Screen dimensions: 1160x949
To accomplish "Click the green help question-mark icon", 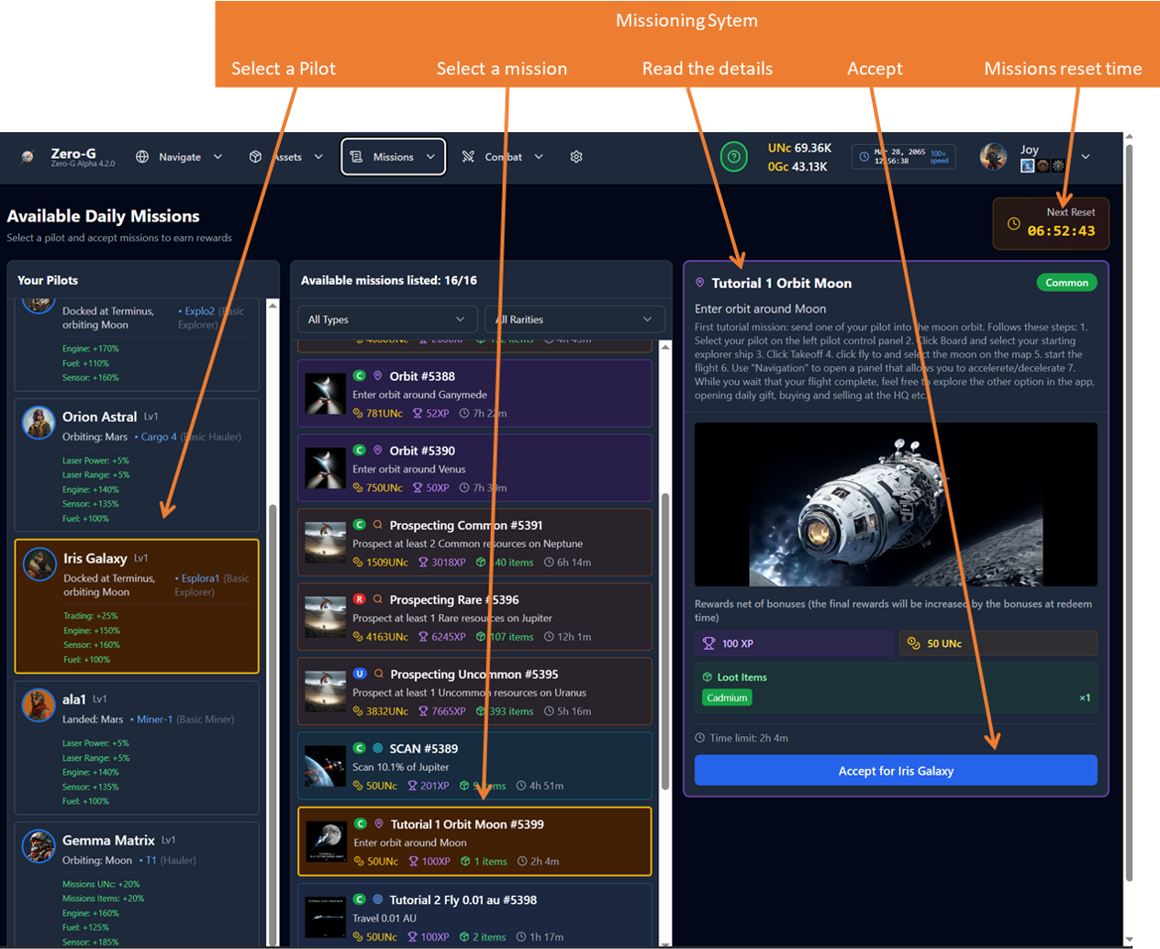I will point(733,157).
